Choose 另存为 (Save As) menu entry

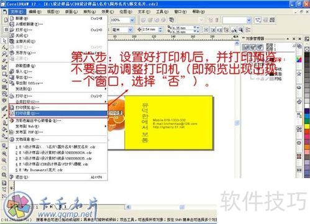pyautogui.click(x=58, y=53)
